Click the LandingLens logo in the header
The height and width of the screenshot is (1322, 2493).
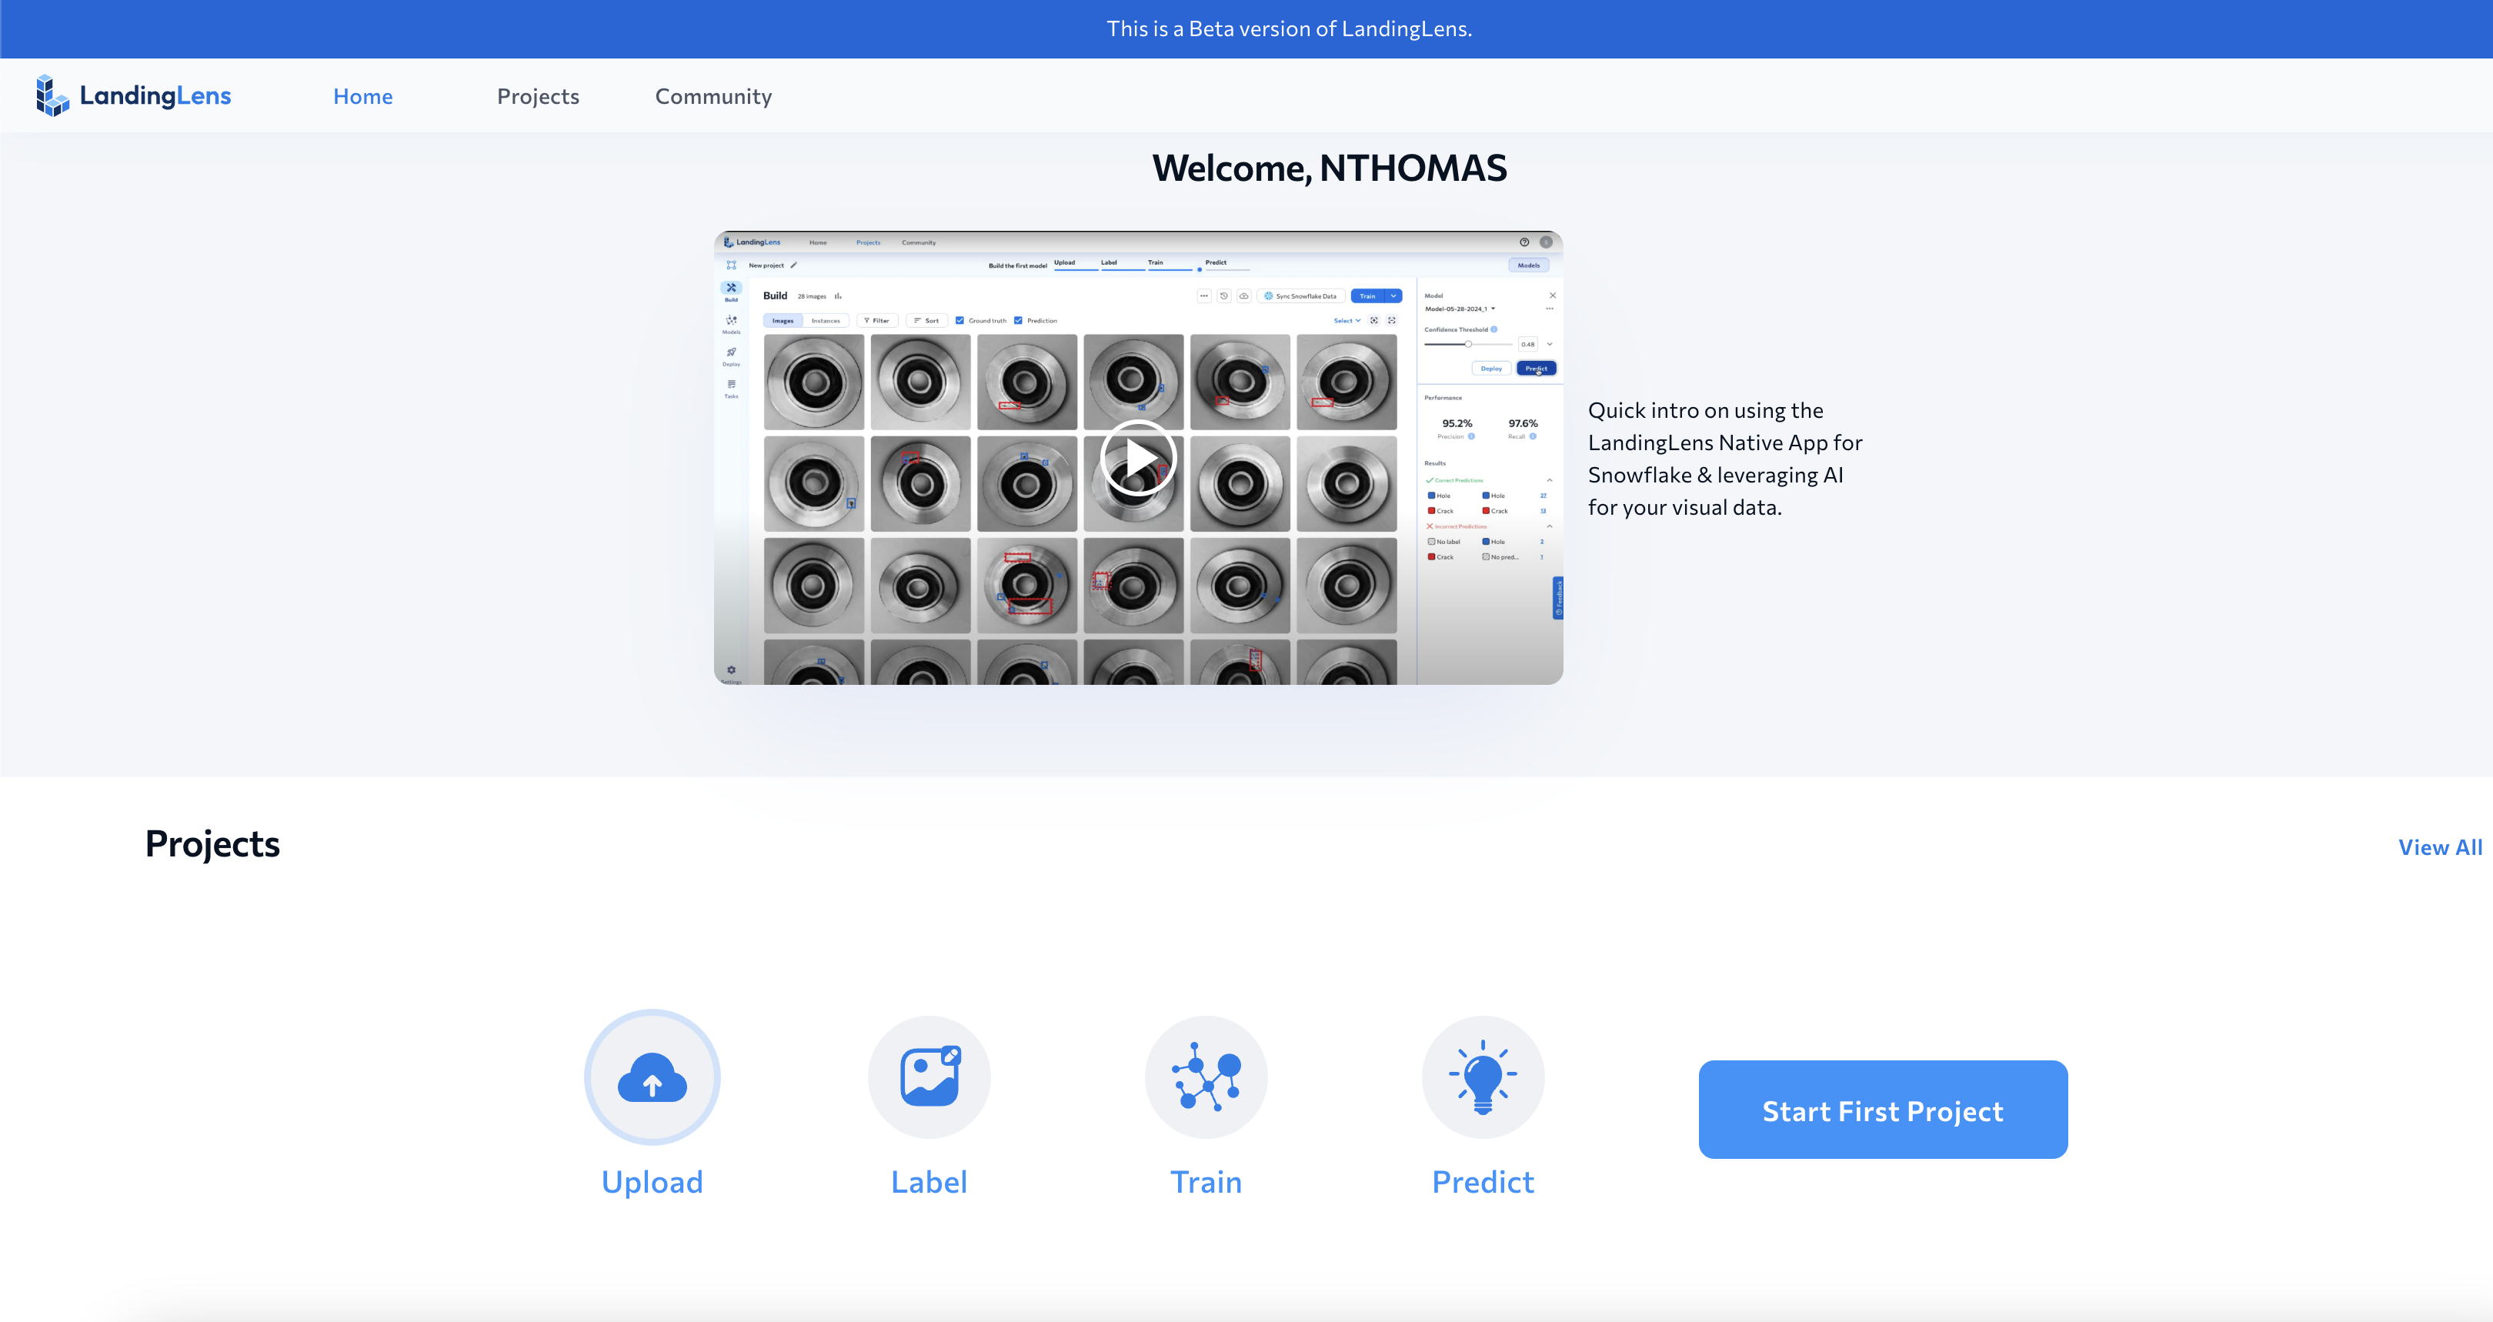[132, 96]
